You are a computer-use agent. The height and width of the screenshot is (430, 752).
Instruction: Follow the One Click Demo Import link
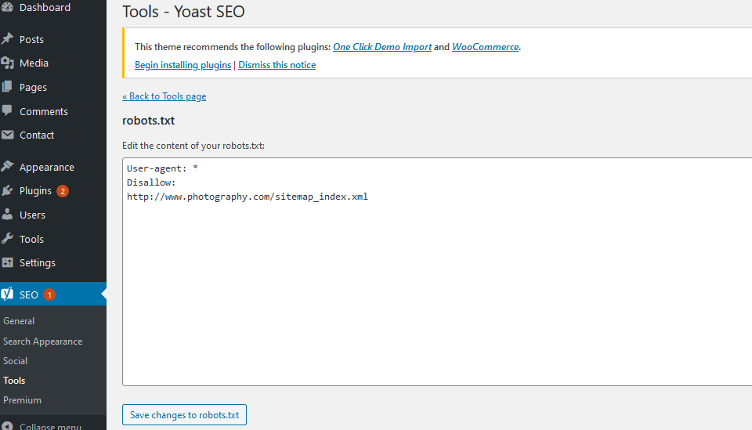point(382,47)
